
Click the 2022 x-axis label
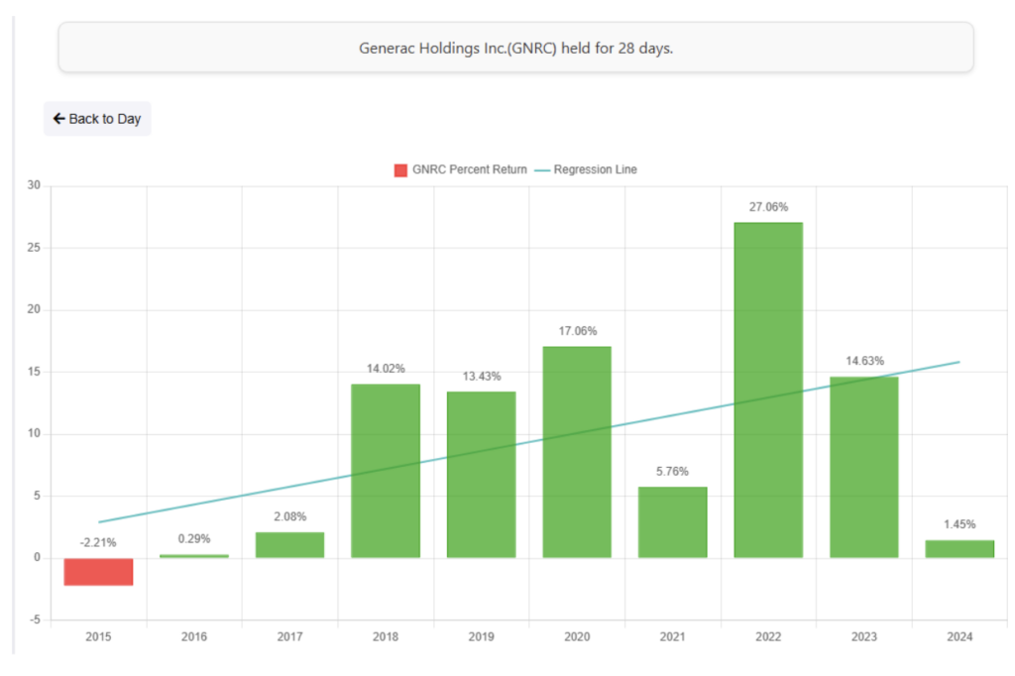coord(768,637)
